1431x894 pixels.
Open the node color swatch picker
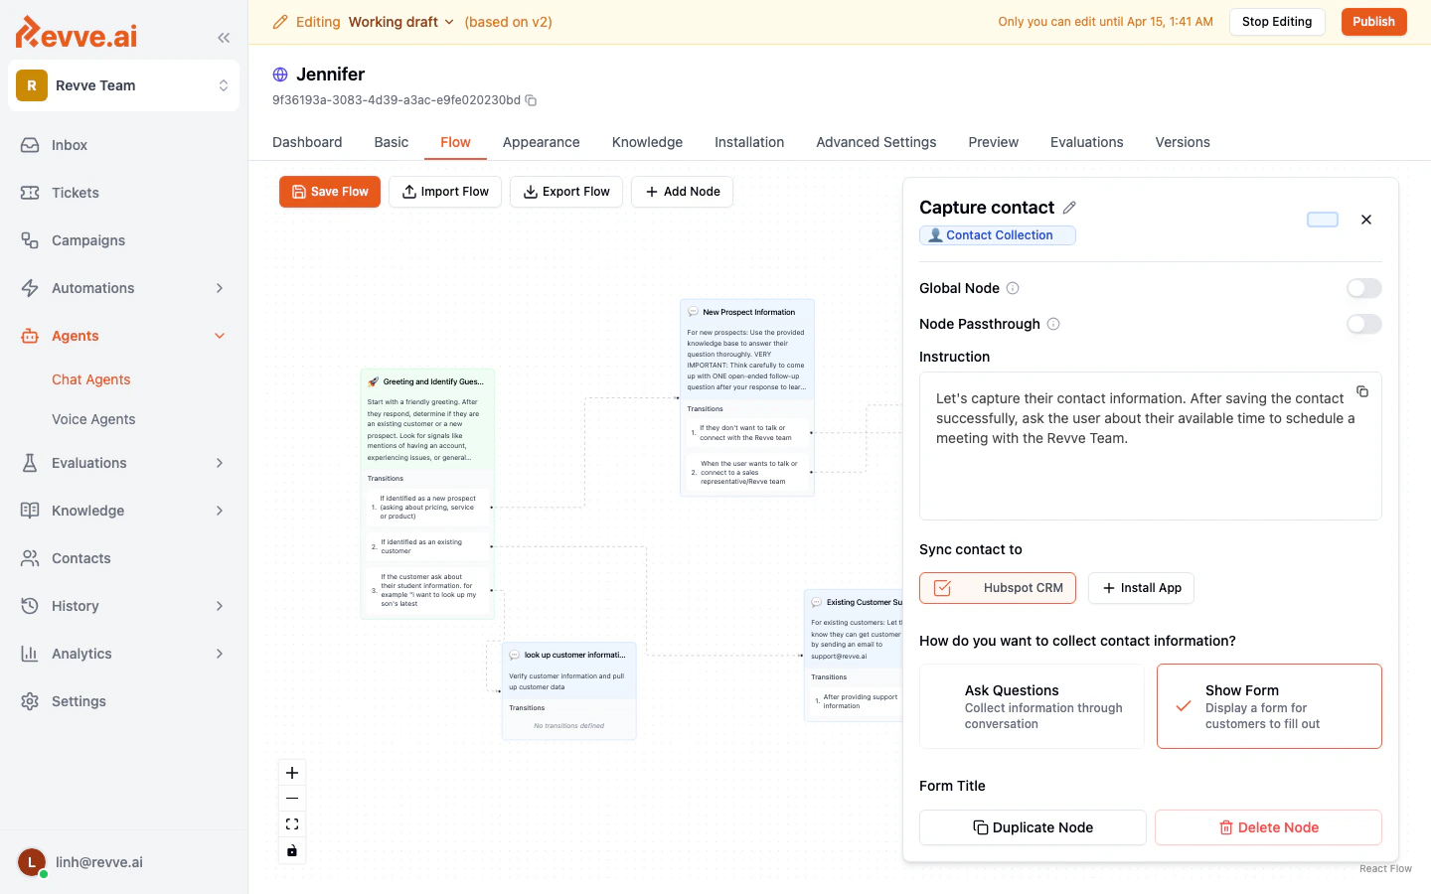pos(1323,220)
